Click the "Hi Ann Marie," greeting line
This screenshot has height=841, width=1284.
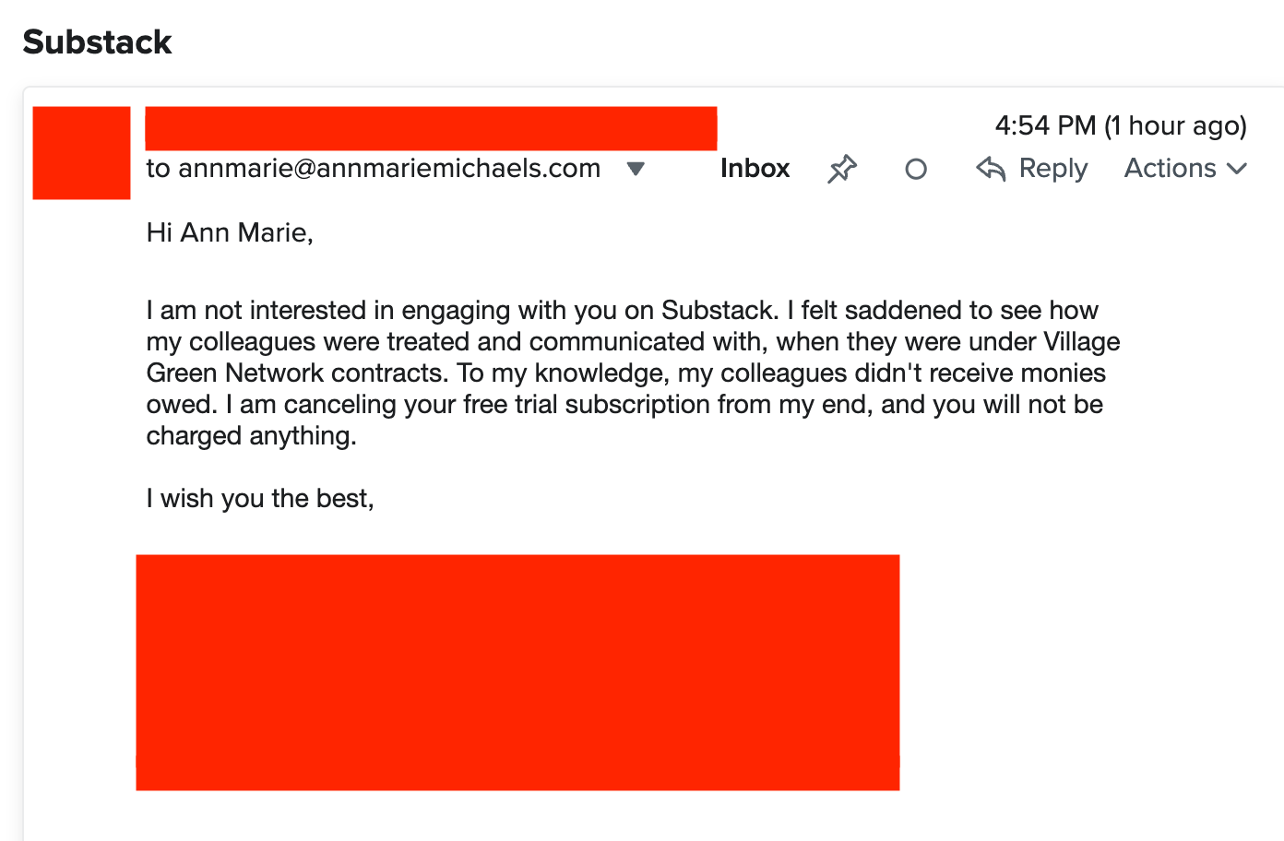click(x=230, y=232)
